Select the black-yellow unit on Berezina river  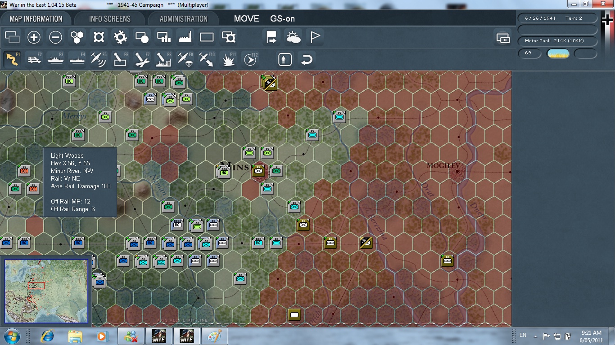pos(366,243)
